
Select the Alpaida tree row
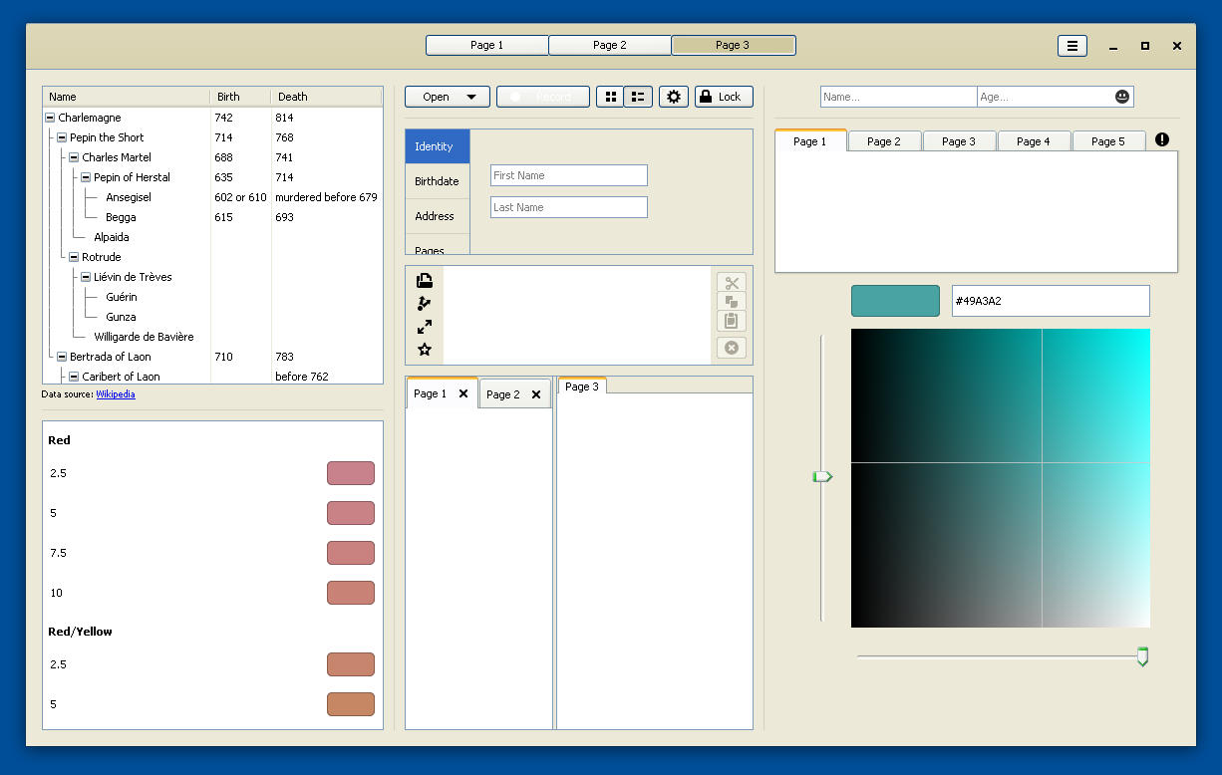tap(212, 237)
